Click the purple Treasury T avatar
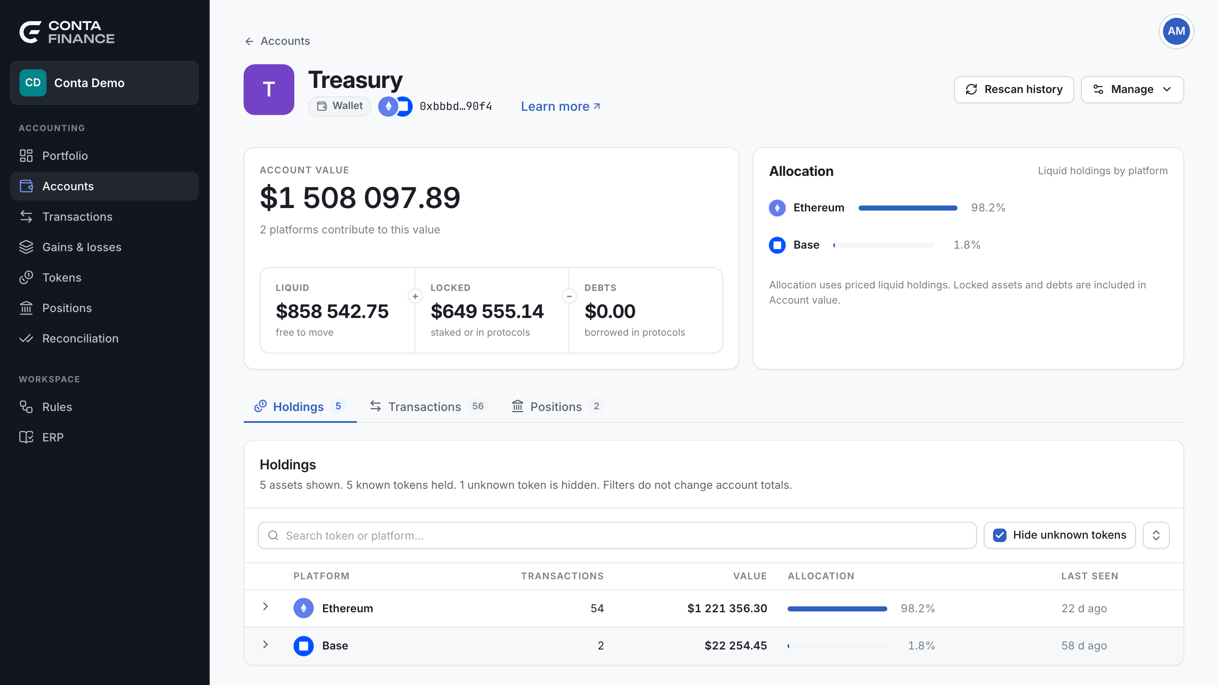 tap(269, 89)
